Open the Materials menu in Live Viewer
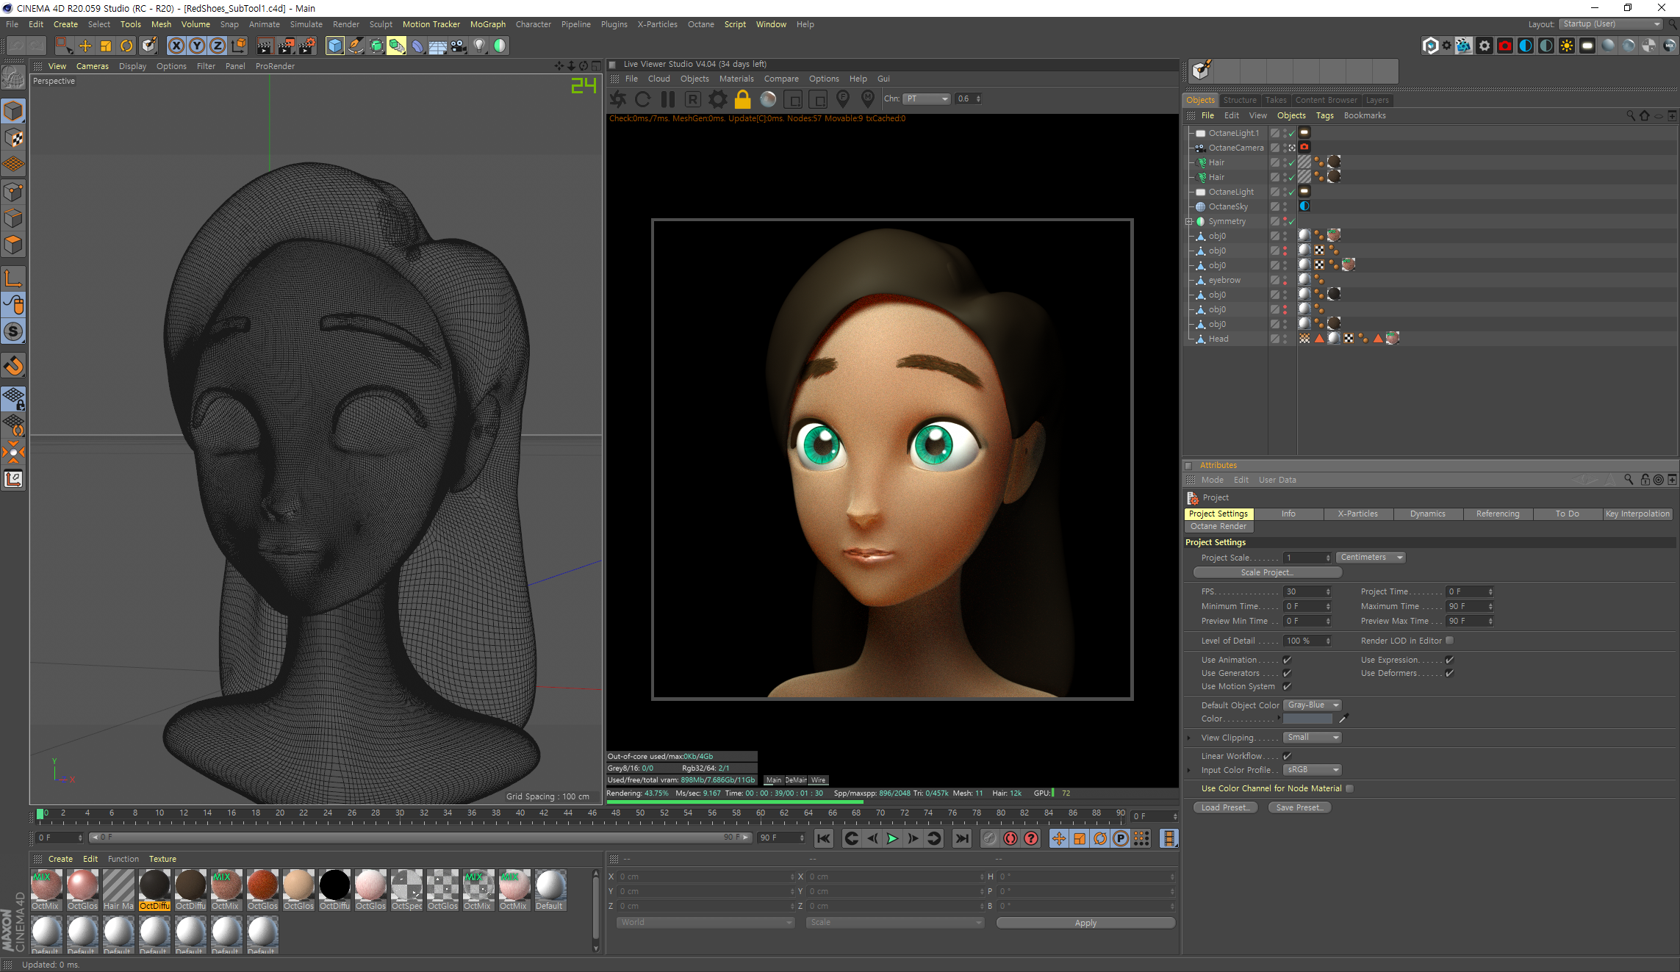The width and height of the screenshot is (1680, 972). pyautogui.click(x=736, y=79)
